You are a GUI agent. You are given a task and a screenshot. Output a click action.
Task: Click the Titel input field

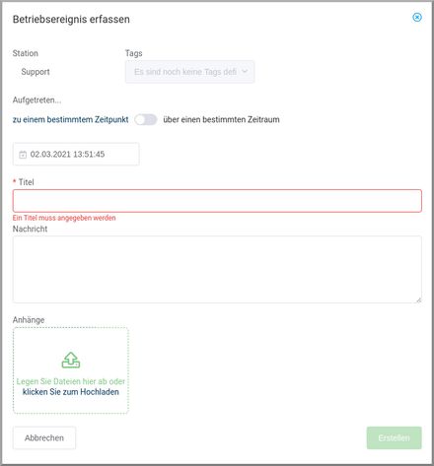click(217, 201)
